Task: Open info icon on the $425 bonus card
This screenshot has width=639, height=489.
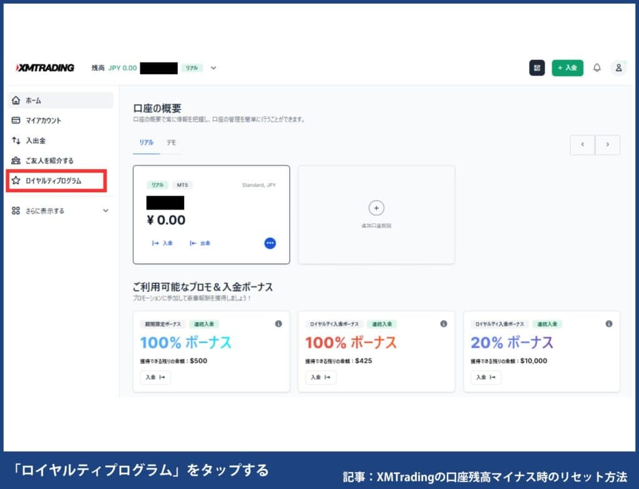Action: tap(444, 324)
